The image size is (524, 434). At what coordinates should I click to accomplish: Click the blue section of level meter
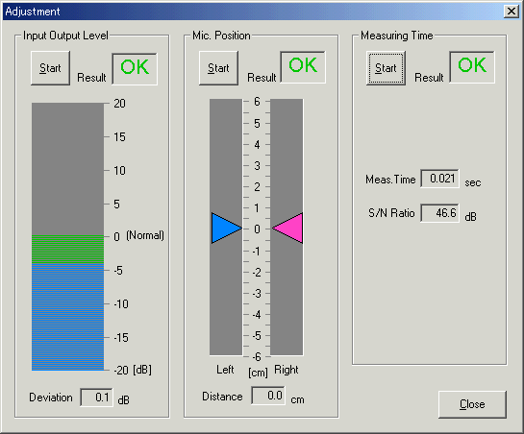point(68,317)
